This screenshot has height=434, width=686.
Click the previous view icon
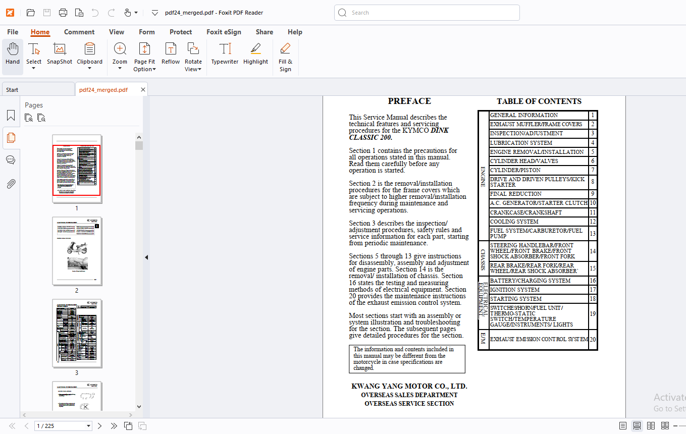point(128,426)
